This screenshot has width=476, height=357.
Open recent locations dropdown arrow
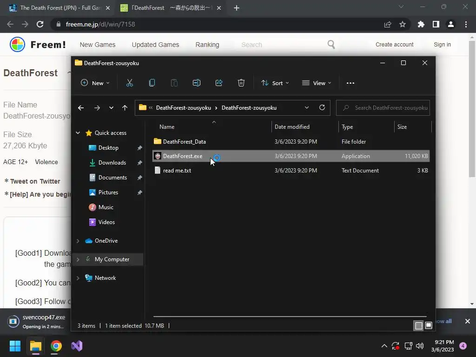111,108
